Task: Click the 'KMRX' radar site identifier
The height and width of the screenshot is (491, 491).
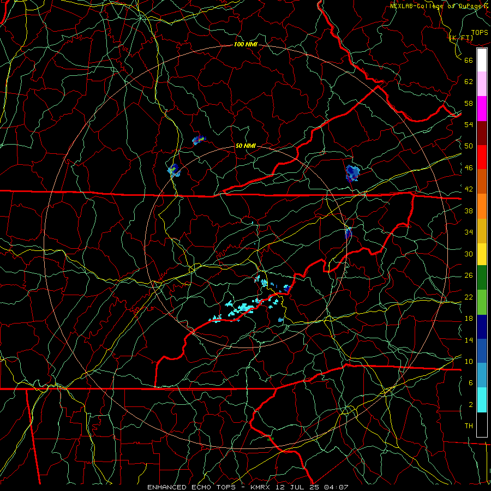Action: click(261, 487)
